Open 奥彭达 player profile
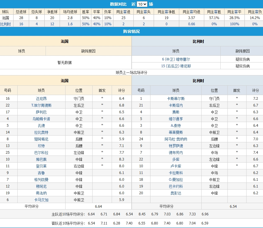Screen dimensions: 263x228 (176, 193)
